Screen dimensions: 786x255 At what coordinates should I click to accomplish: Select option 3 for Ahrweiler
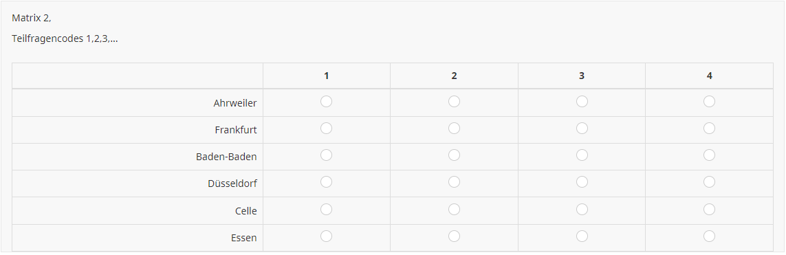click(x=582, y=102)
